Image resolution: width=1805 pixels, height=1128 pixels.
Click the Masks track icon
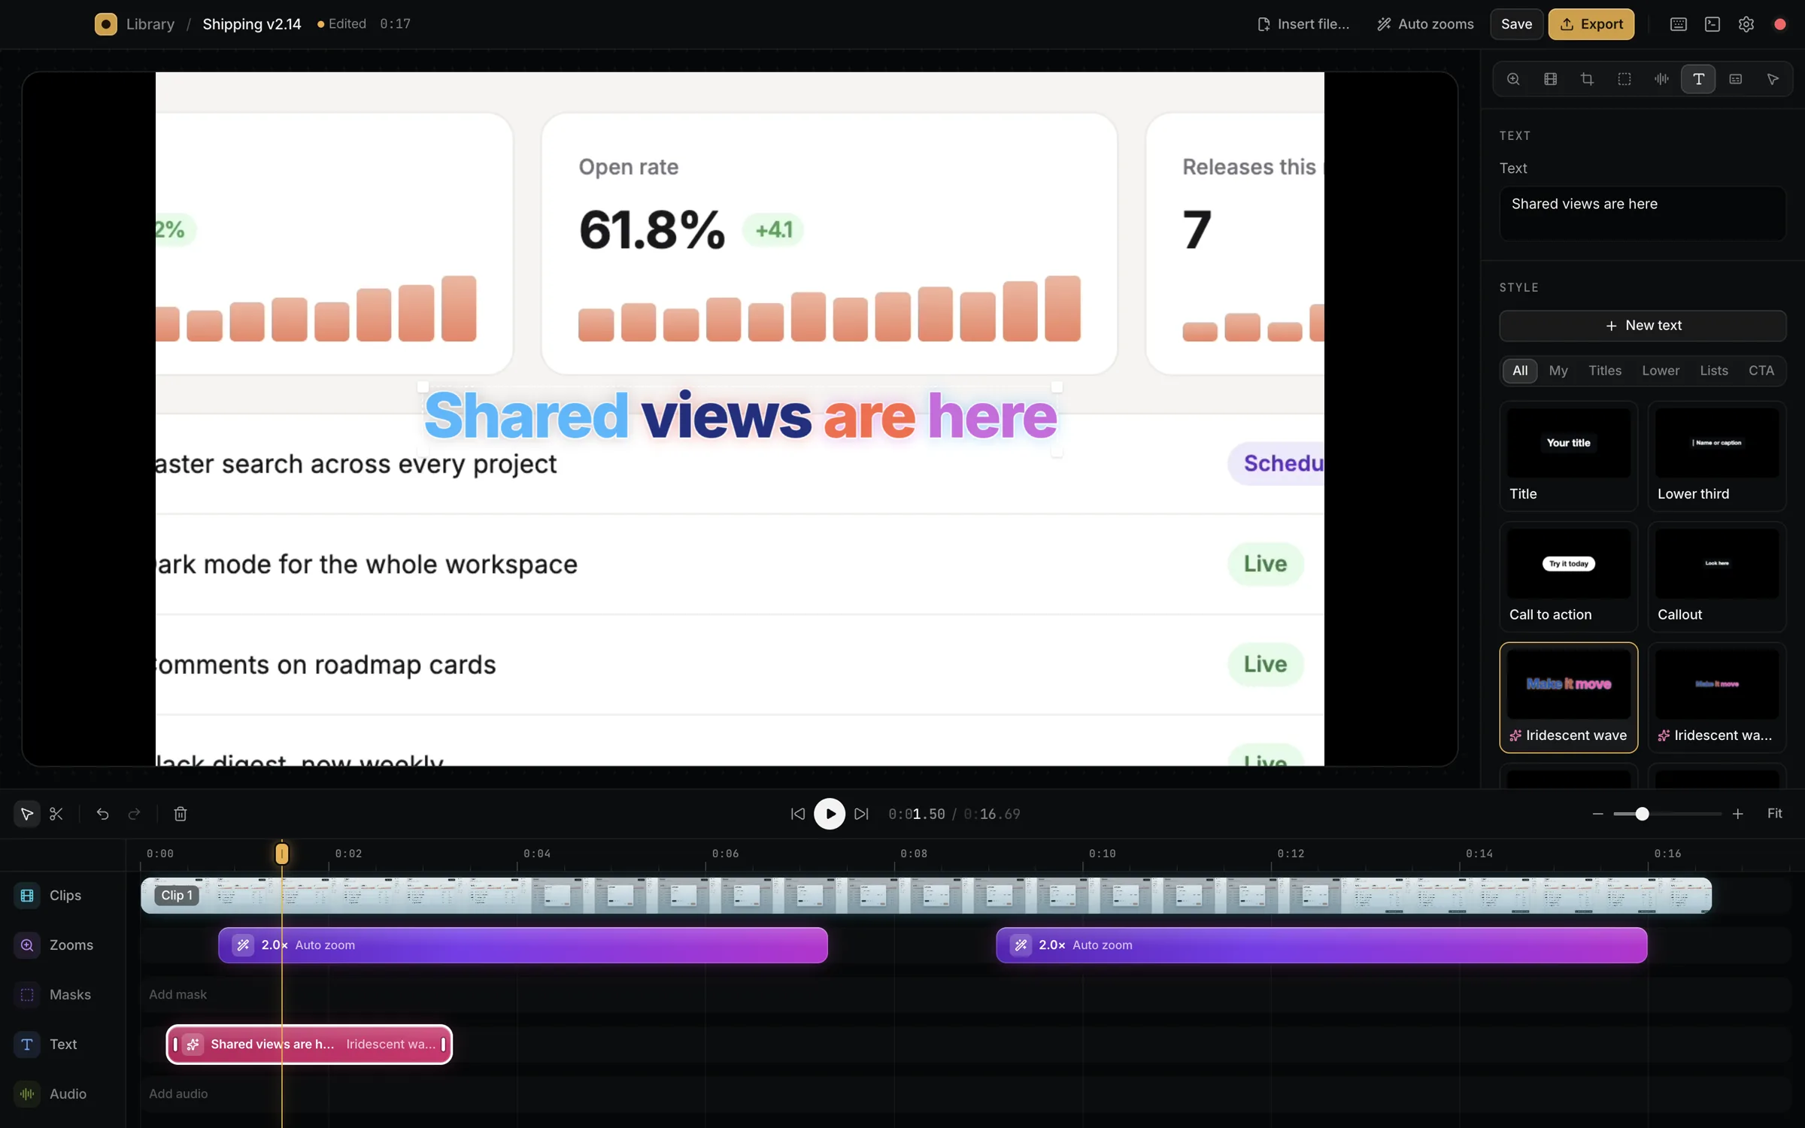tap(27, 994)
